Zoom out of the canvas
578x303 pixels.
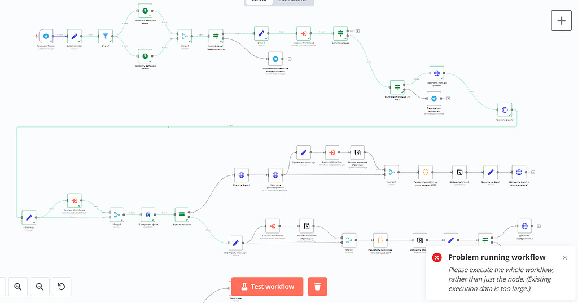tap(40, 287)
